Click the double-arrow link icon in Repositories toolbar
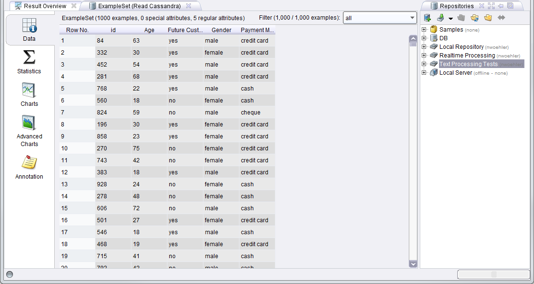 (x=501, y=18)
